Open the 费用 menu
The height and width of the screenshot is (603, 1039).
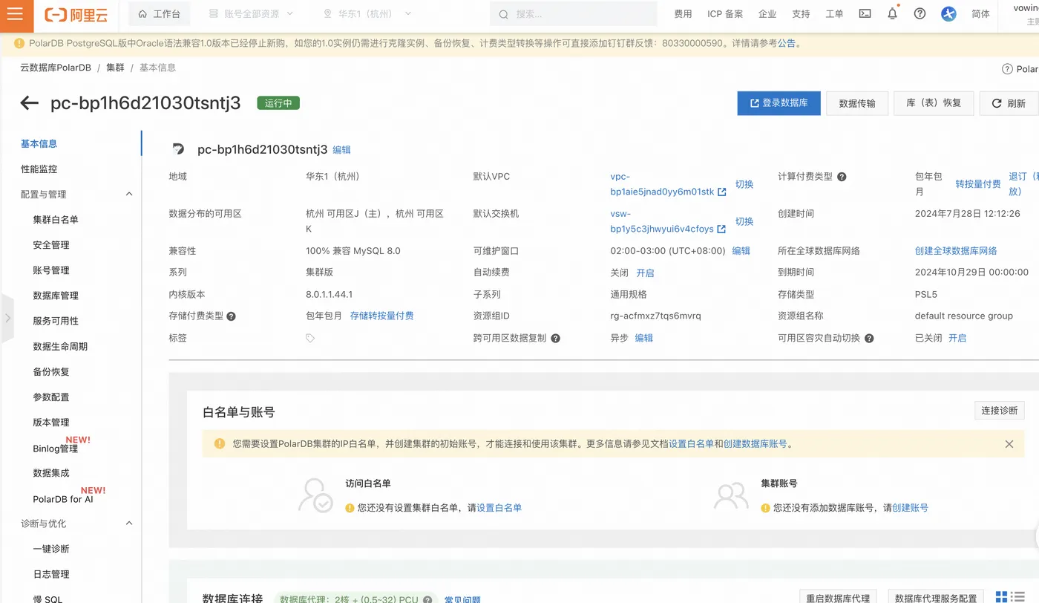683,14
